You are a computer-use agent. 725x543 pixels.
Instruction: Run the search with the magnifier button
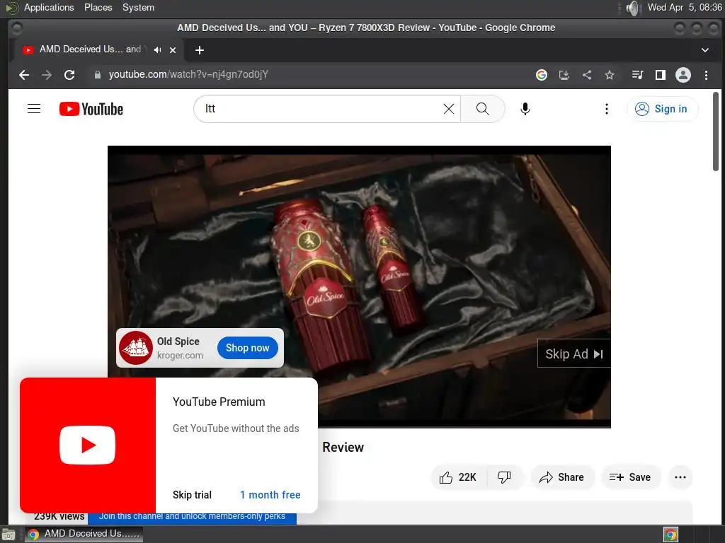[482, 109]
